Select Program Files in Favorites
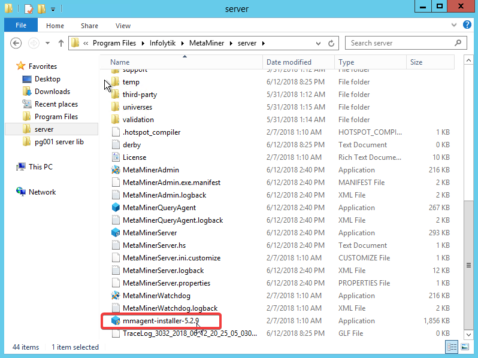The width and height of the screenshot is (478, 358). (x=56, y=117)
